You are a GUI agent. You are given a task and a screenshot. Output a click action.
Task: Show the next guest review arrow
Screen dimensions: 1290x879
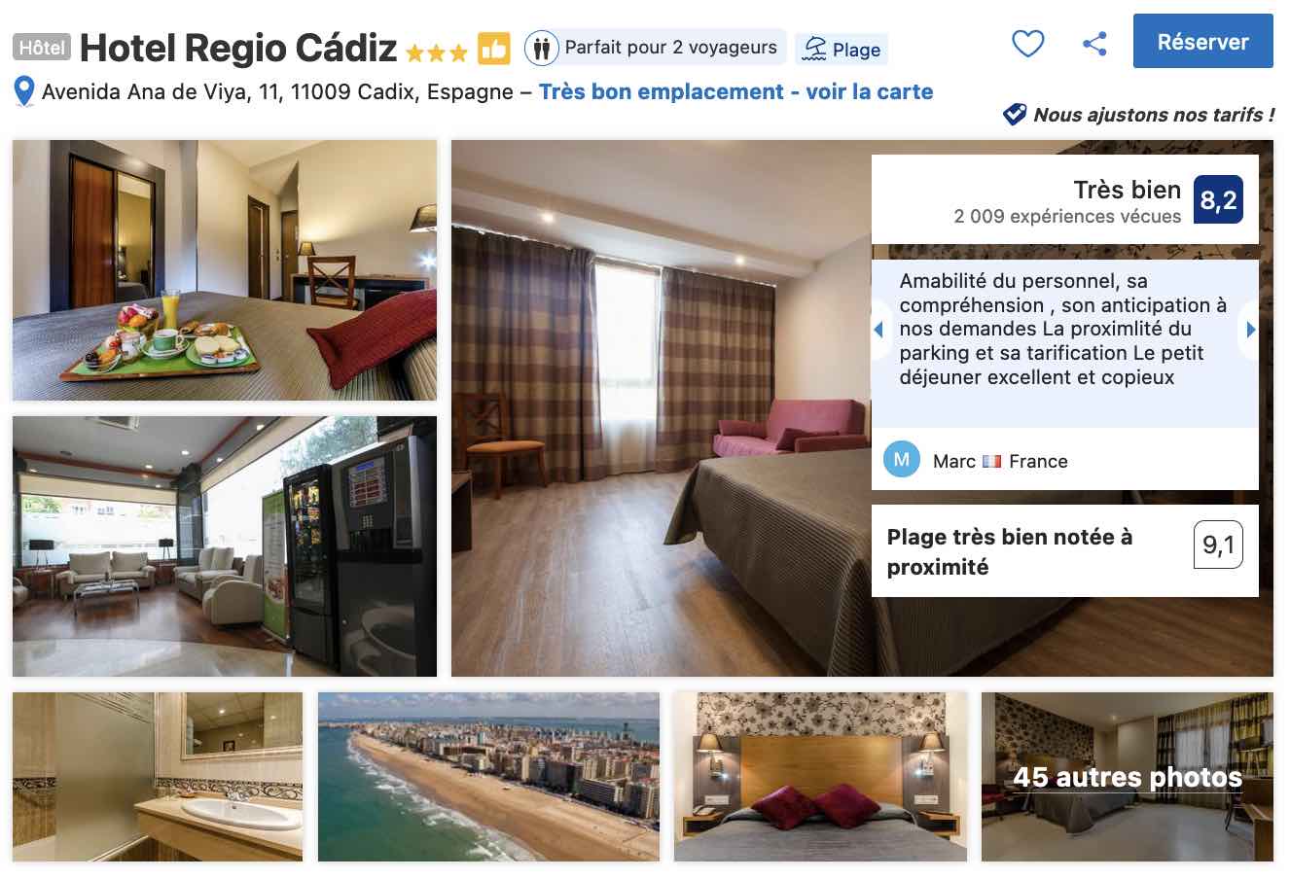[1250, 330]
